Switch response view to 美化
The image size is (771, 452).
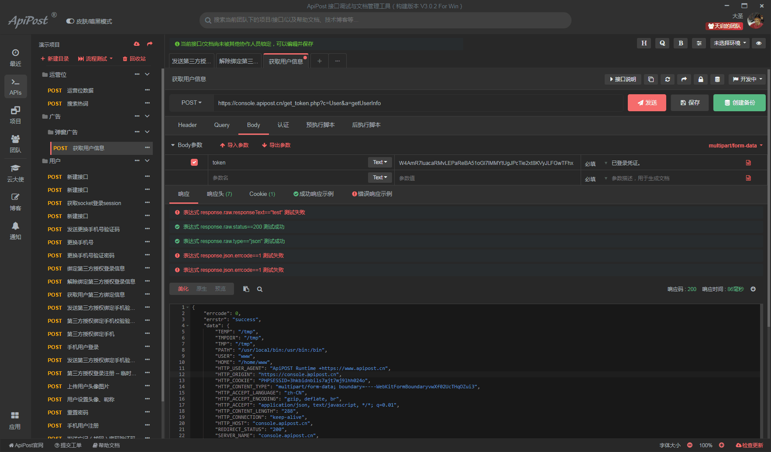click(x=183, y=289)
